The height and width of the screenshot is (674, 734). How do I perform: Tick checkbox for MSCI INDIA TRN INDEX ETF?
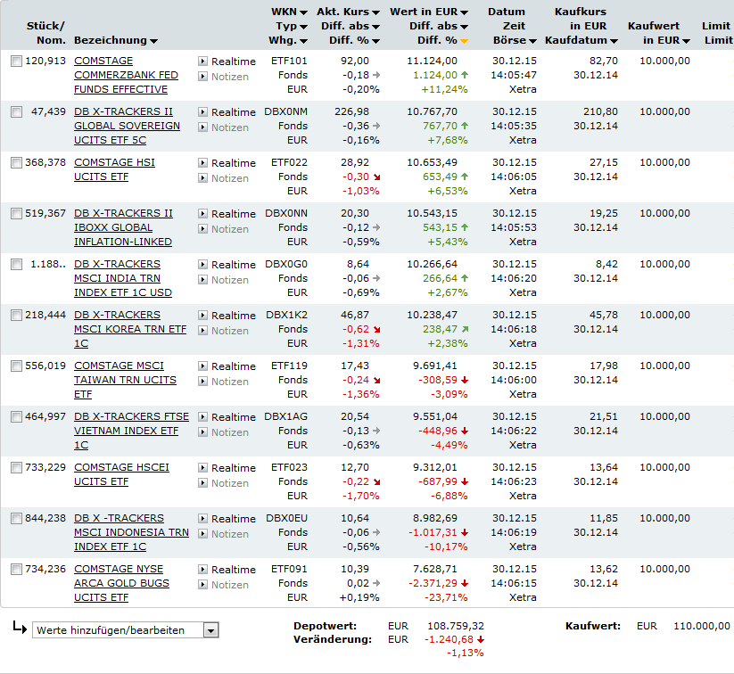coord(16,264)
